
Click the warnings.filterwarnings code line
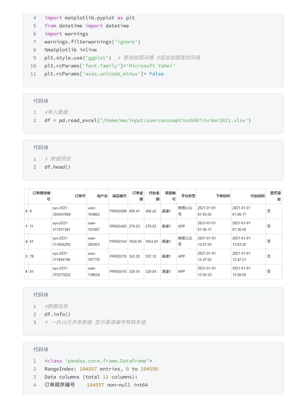92,42
